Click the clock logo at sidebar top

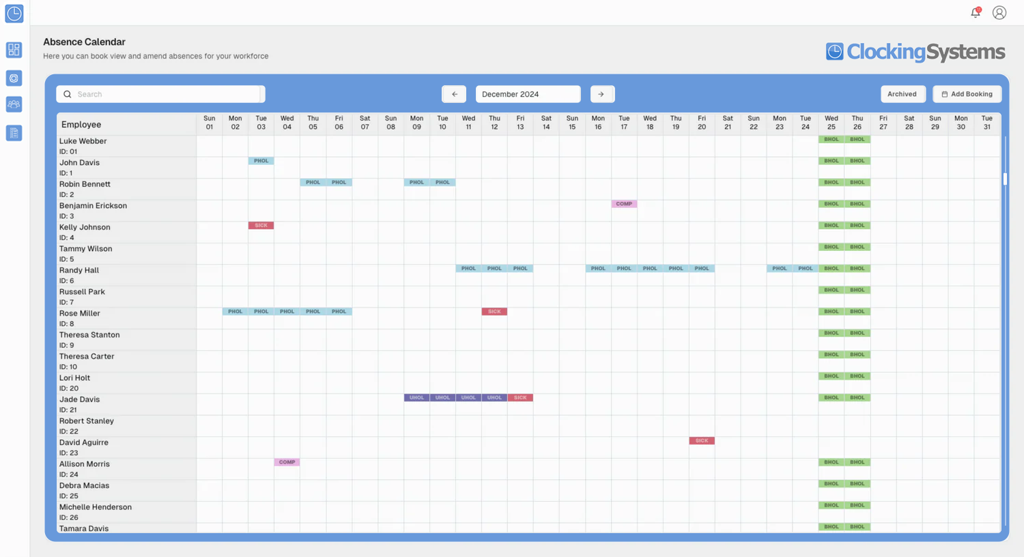coord(14,14)
